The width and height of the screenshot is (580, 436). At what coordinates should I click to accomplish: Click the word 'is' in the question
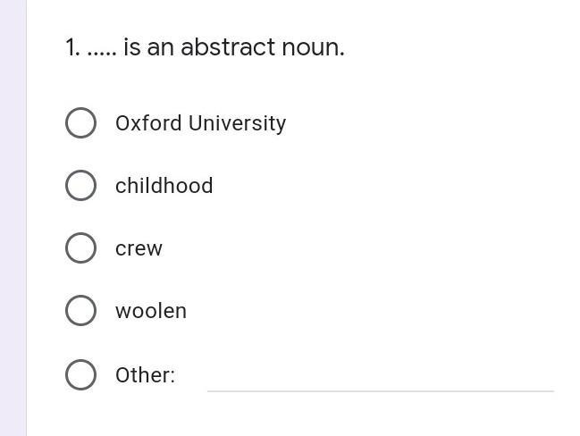[x=132, y=47]
